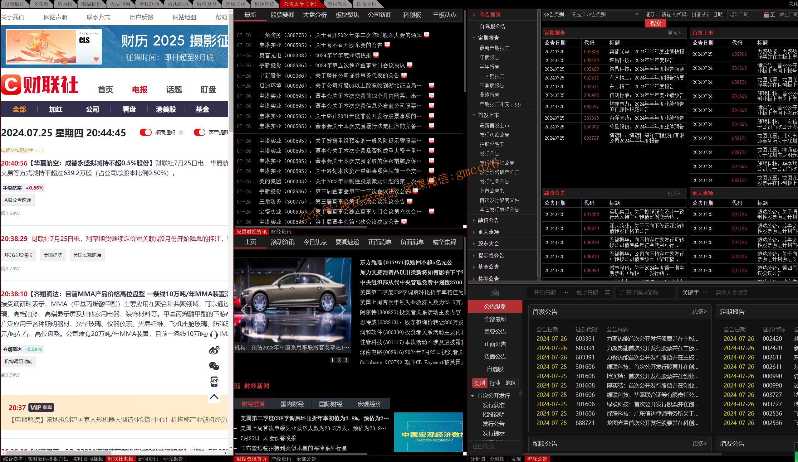This screenshot has width=798, height=462.
Task: Switch to the 港美股 tab
Action: point(165,109)
